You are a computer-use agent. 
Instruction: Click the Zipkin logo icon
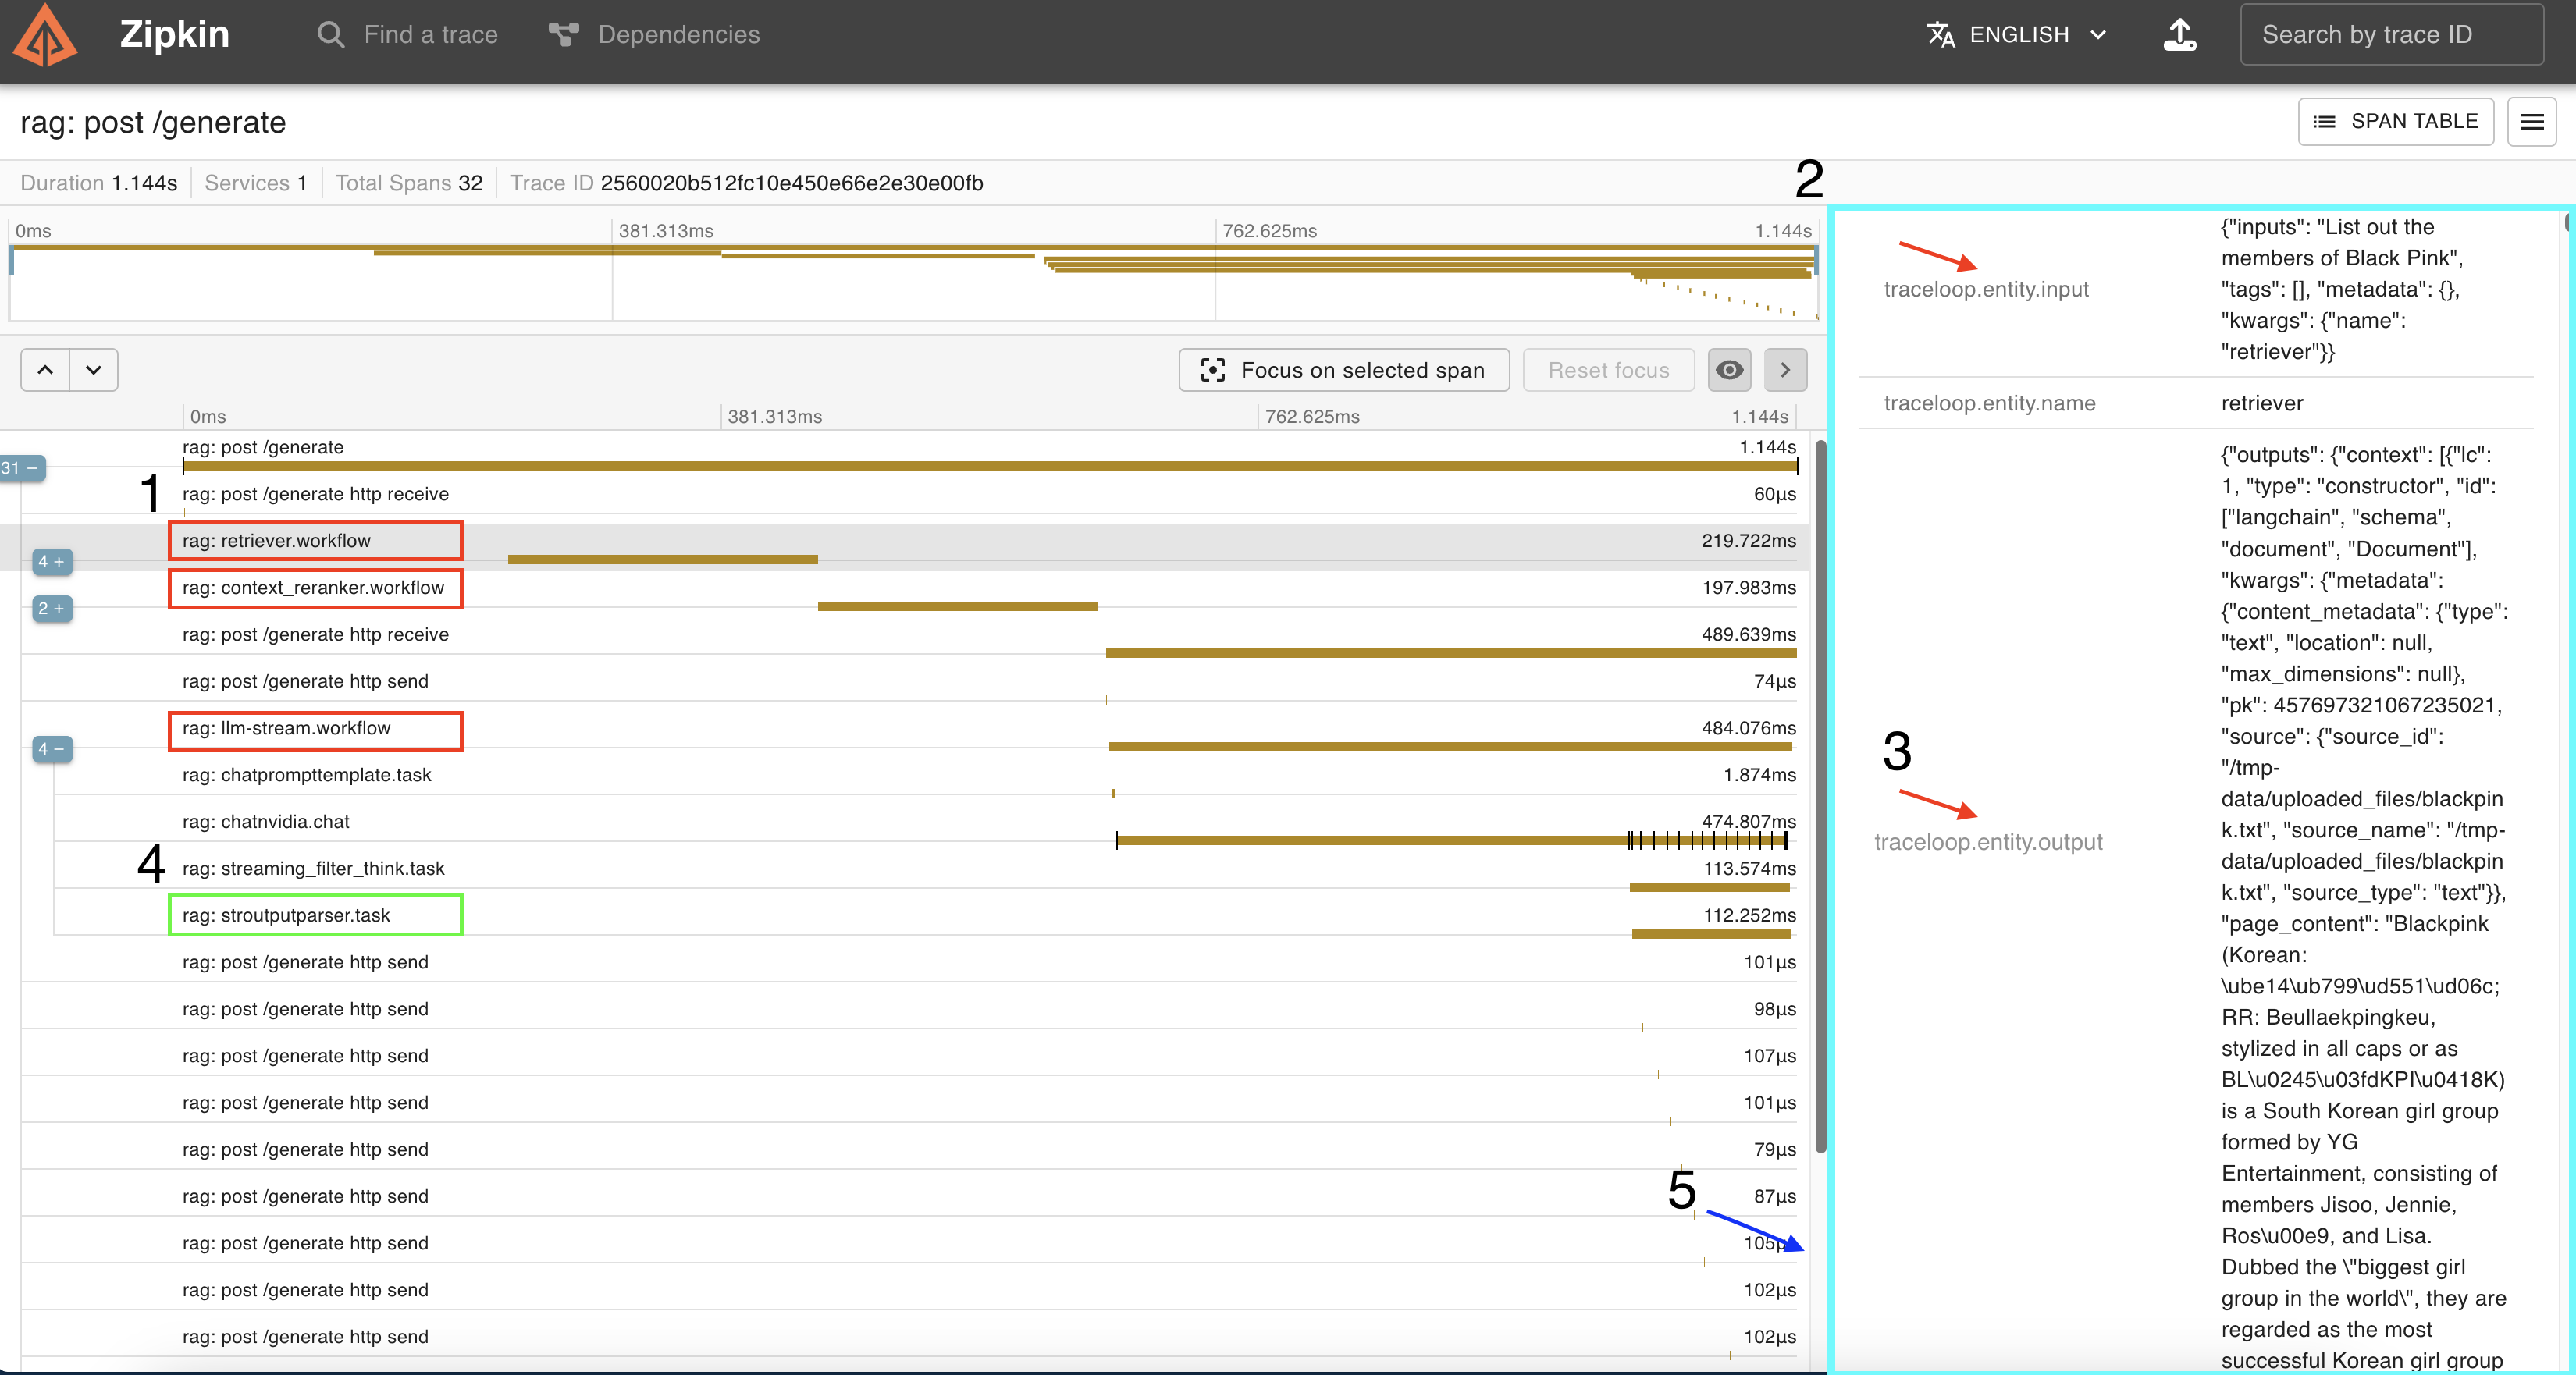(44, 35)
